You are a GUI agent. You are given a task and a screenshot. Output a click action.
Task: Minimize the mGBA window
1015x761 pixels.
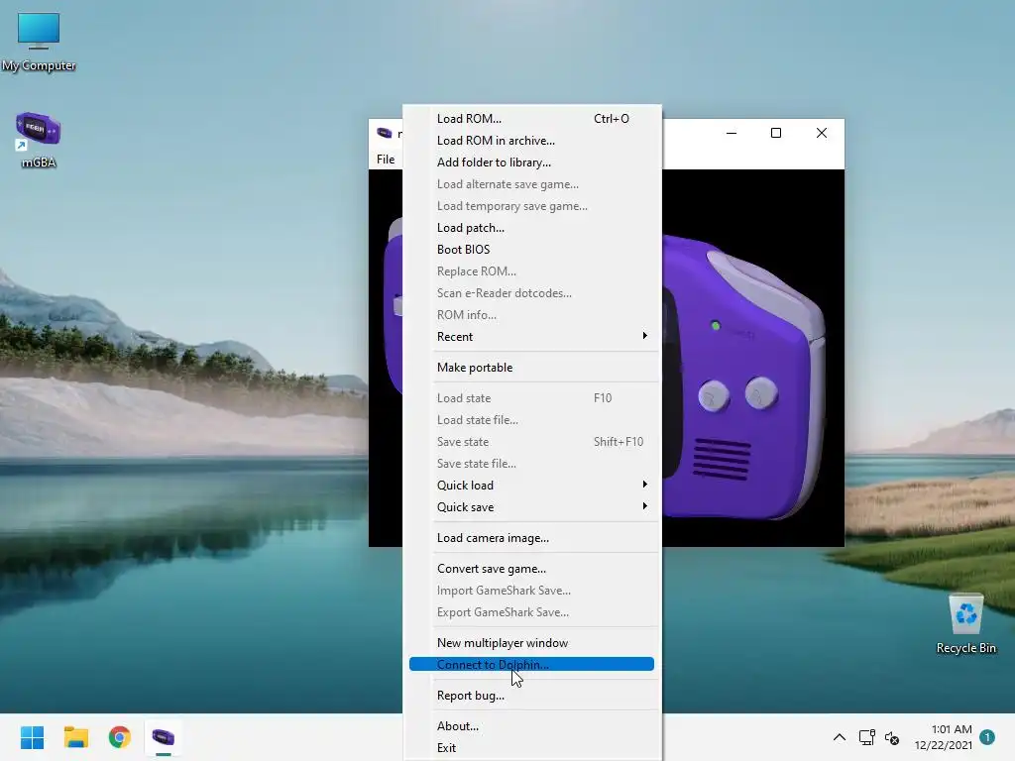[x=732, y=133]
